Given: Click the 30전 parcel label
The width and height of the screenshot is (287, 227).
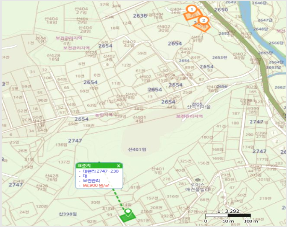Looking at the screenshot, I should [95, 202].
